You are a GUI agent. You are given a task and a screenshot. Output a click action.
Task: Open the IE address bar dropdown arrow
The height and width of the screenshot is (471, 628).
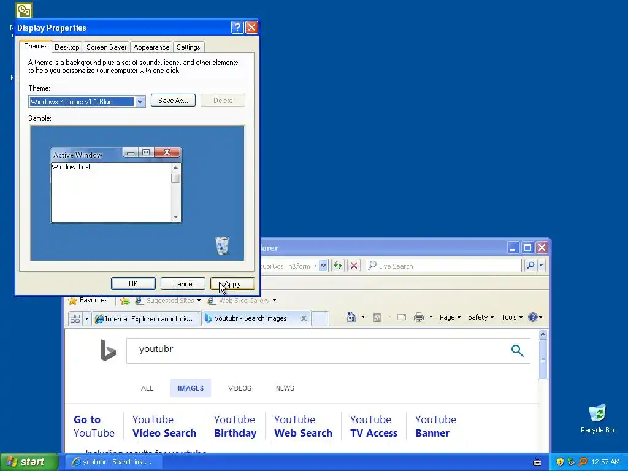[x=324, y=266]
